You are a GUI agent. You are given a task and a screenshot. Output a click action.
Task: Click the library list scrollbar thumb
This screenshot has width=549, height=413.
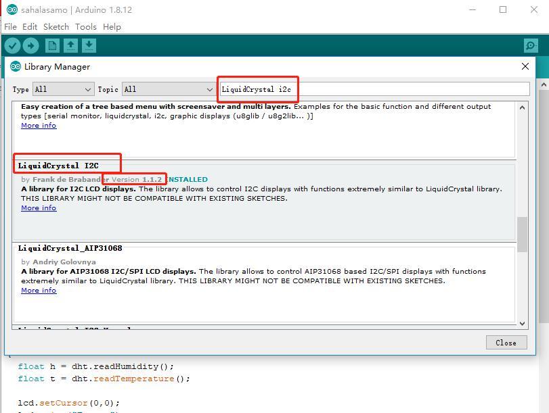[x=522, y=235]
